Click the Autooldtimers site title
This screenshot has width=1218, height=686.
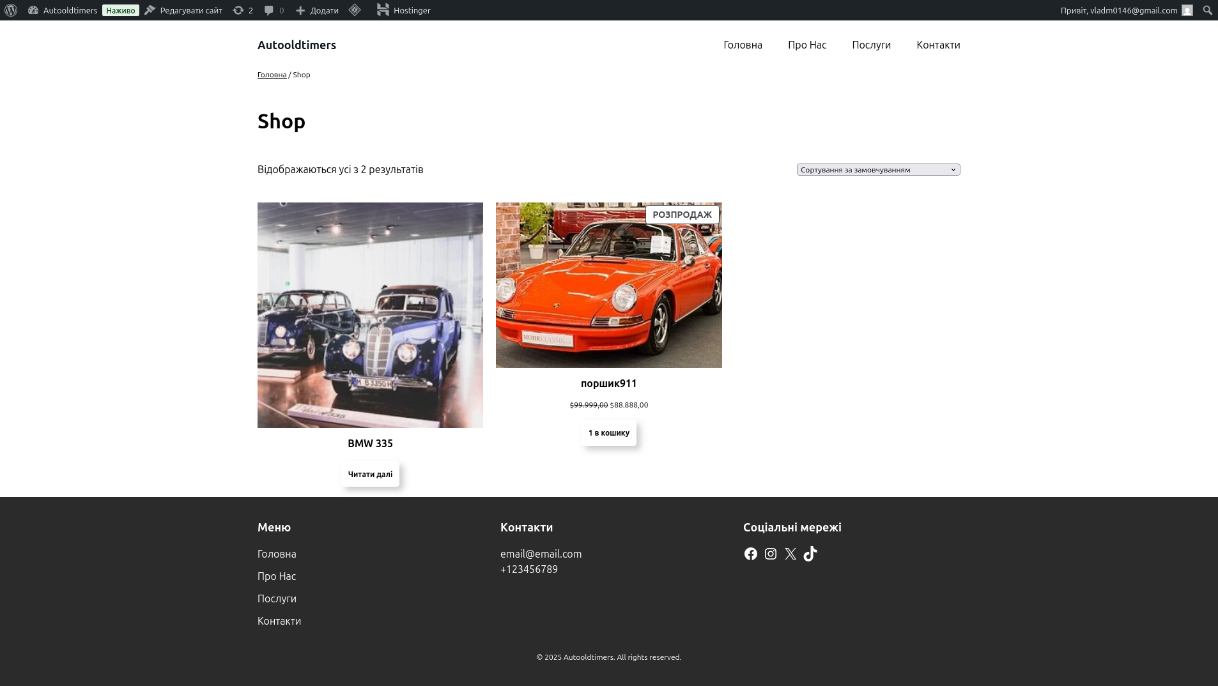click(x=297, y=45)
